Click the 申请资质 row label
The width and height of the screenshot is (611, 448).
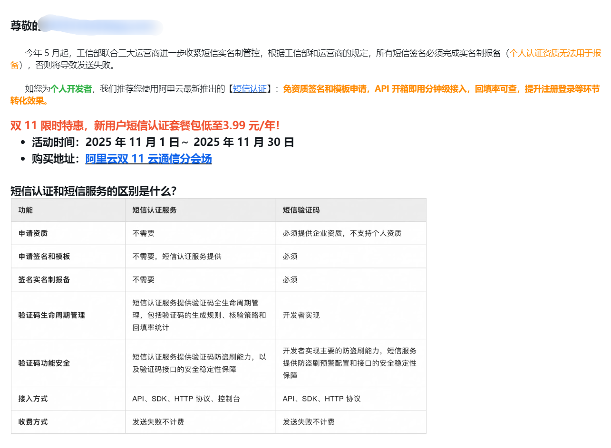click(33, 233)
